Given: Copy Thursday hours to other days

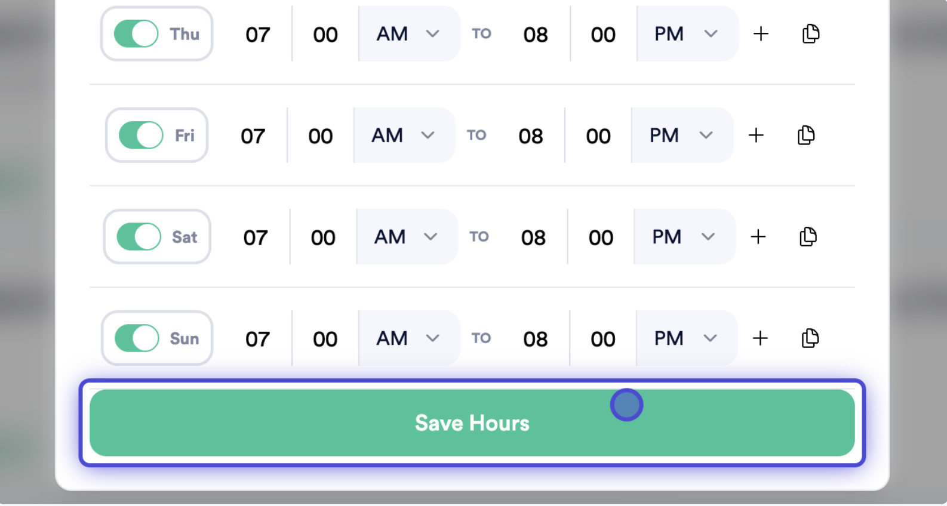Looking at the screenshot, I should click(x=810, y=34).
